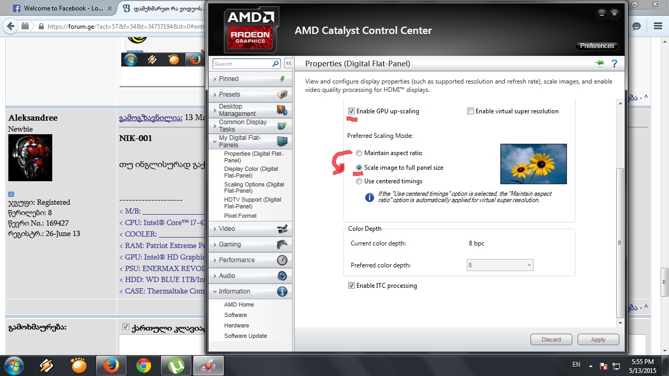The image size is (669, 376).
Task: Expand the Gaming category
Action: tap(215, 244)
